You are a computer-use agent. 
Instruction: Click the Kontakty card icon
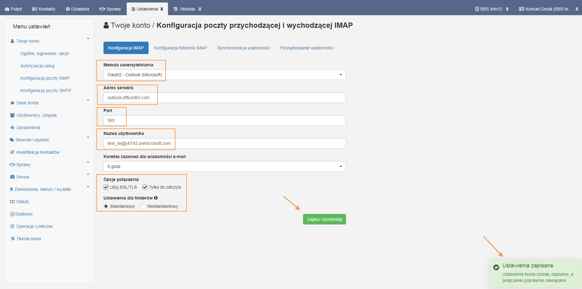(x=35, y=9)
